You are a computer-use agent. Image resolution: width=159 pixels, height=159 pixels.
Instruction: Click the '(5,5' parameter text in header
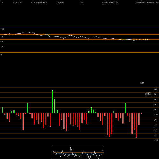pyautogui.click(x=82, y=3)
